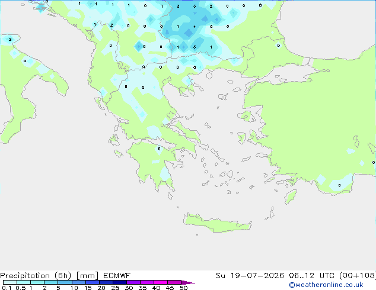
Task: Click the 'ECMWF' model label
Action: coord(117,276)
